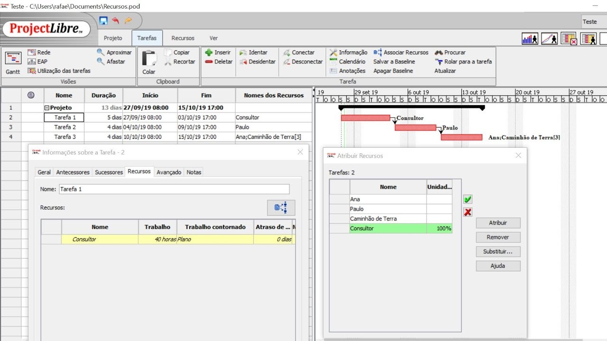Open task Informação

349,53
